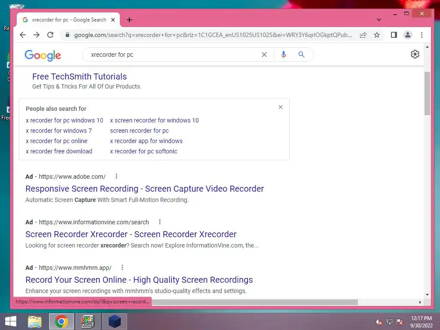Viewport: 440px width, 330px height.
Task: Search x recorder for pc windows 10
Action: 64,120
